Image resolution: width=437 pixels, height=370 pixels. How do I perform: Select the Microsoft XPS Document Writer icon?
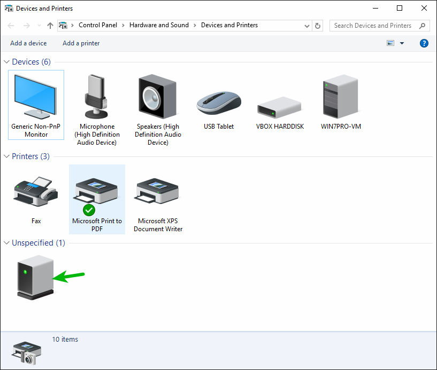[x=158, y=191]
